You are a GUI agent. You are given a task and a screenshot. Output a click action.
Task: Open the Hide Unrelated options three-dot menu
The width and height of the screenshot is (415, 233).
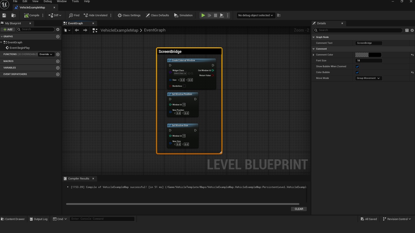pyautogui.click(x=111, y=15)
